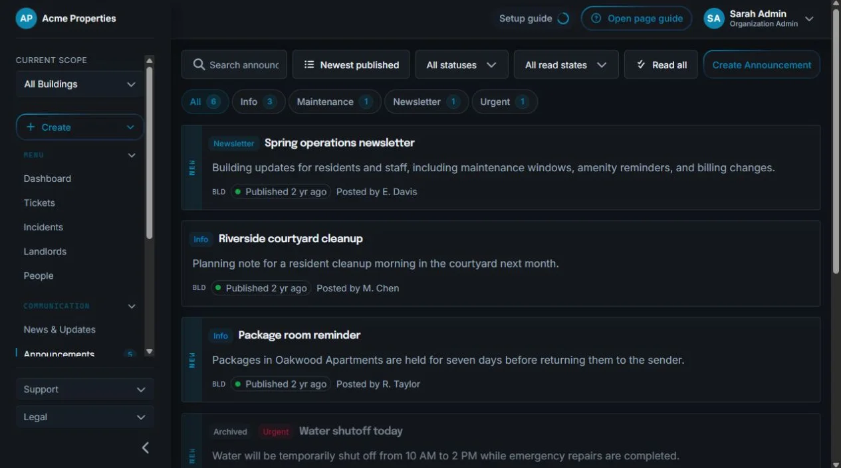Click Posted by E. Davis text

[377, 192]
